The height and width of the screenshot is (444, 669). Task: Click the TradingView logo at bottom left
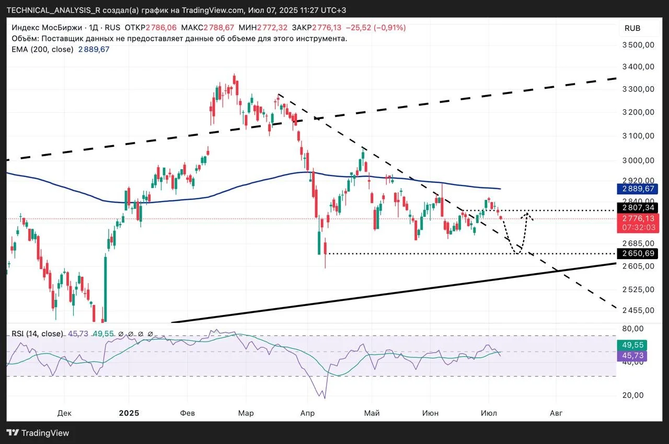click(38, 433)
